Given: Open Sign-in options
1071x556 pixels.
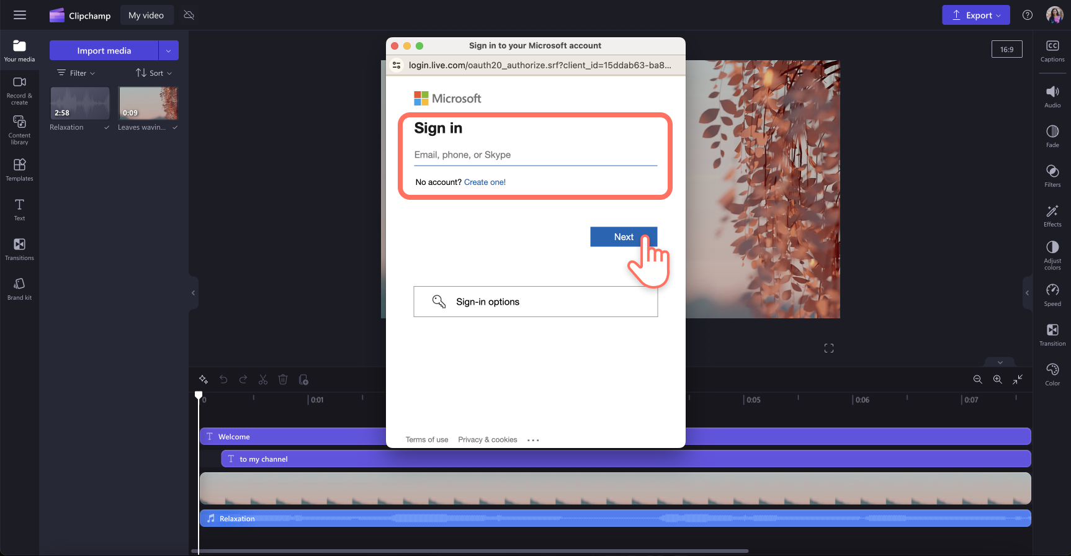Looking at the screenshot, I should [x=535, y=302].
